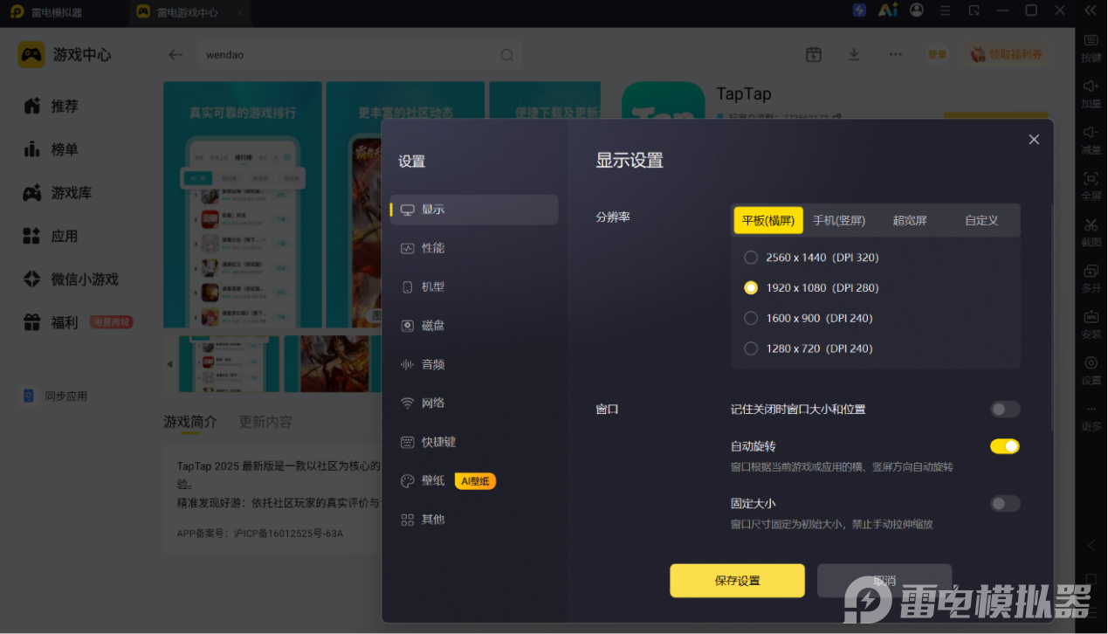Switch to 雷电模拟器 window tab
Viewport: 1108px width, 634px height.
point(45,12)
